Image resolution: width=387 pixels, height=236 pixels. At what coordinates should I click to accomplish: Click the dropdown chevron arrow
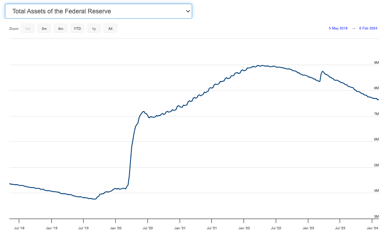188,11
